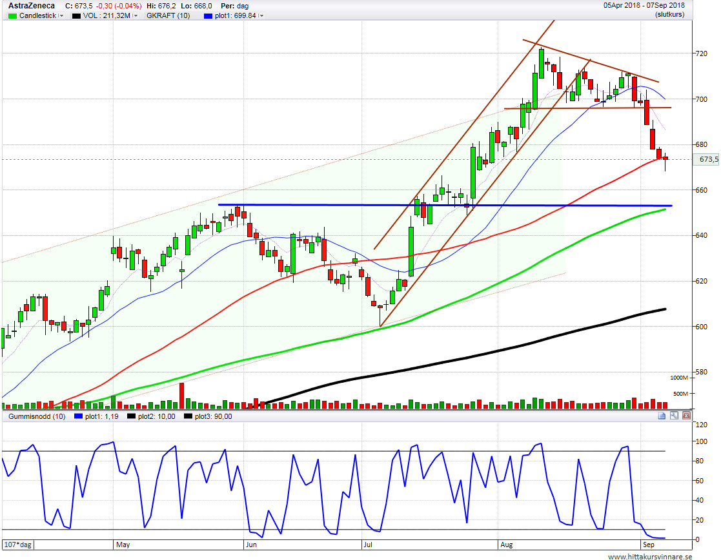
Task: Click the plot2: 10,00 label
Action: (156, 416)
